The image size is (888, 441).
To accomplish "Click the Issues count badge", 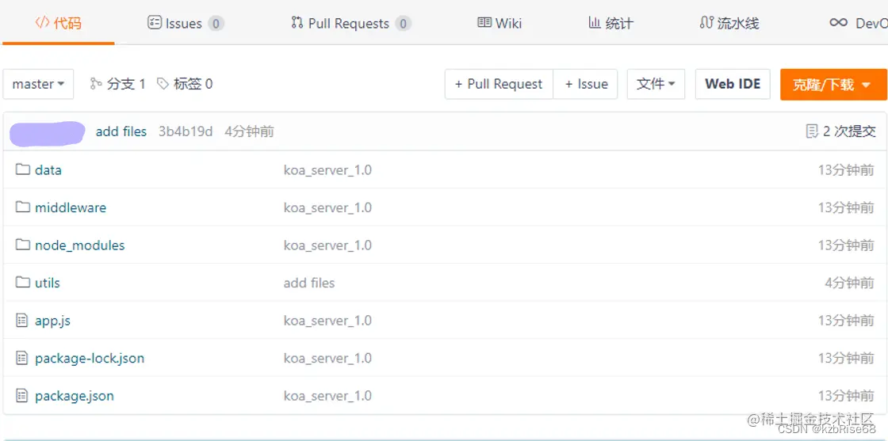I will (216, 24).
